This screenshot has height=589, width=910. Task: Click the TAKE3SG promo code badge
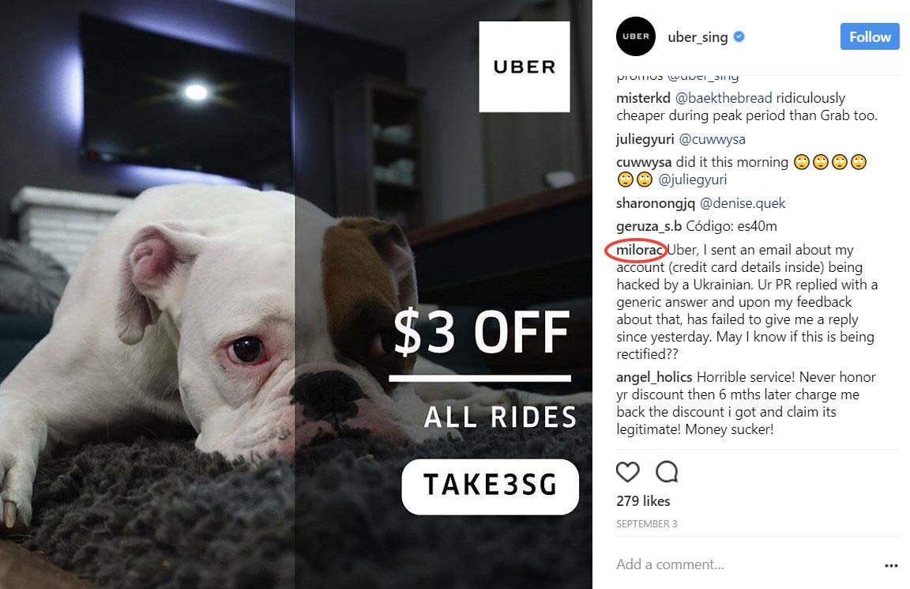coord(490,487)
